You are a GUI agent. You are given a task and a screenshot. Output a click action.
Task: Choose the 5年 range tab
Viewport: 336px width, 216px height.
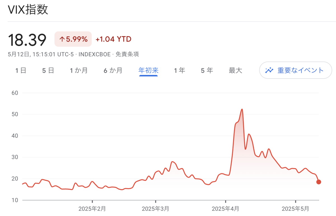tap(207, 70)
